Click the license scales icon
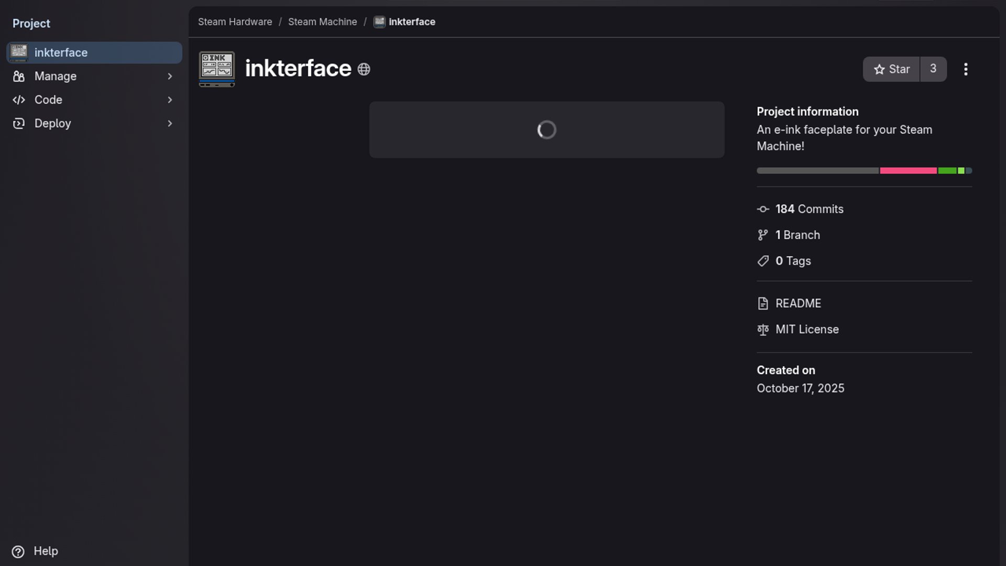The height and width of the screenshot is (566, 1006). click(763, 330)
